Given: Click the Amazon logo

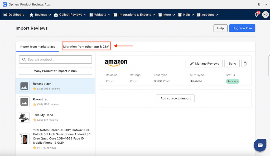Looking at the screenshot, I should coord(116,63).
